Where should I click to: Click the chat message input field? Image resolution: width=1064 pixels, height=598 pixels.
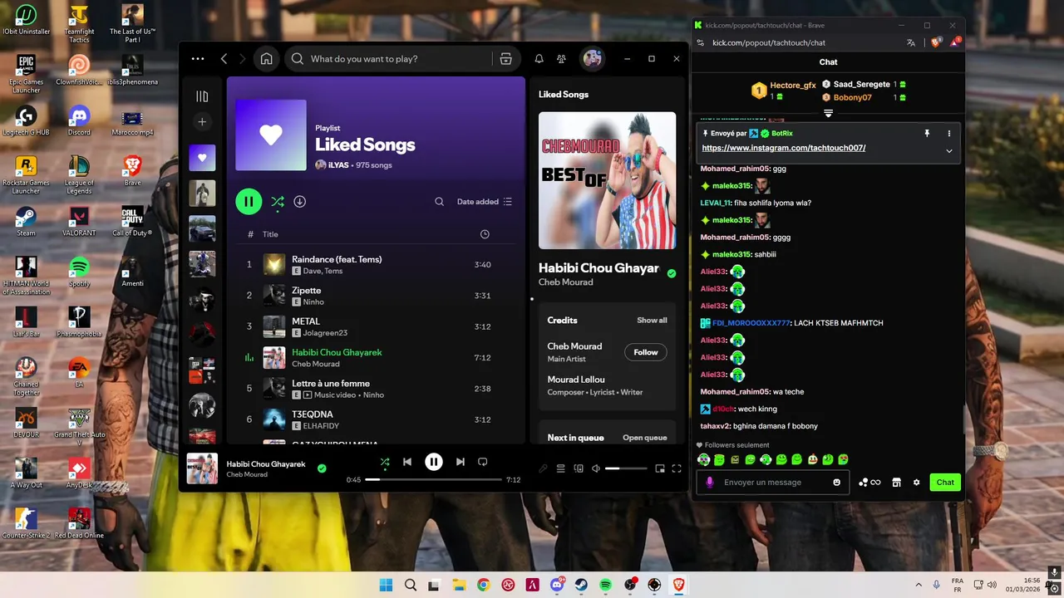[772, 483]
